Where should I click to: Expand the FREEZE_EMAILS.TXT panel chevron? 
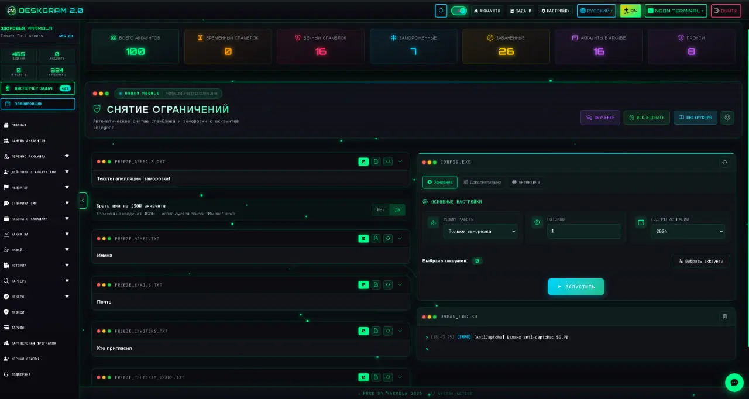click(x=400, y=285)
